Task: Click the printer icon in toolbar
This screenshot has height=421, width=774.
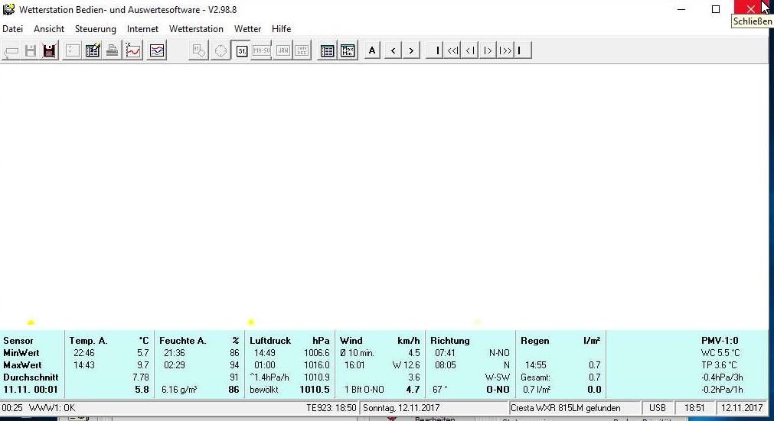Action: tap(113, 51)
